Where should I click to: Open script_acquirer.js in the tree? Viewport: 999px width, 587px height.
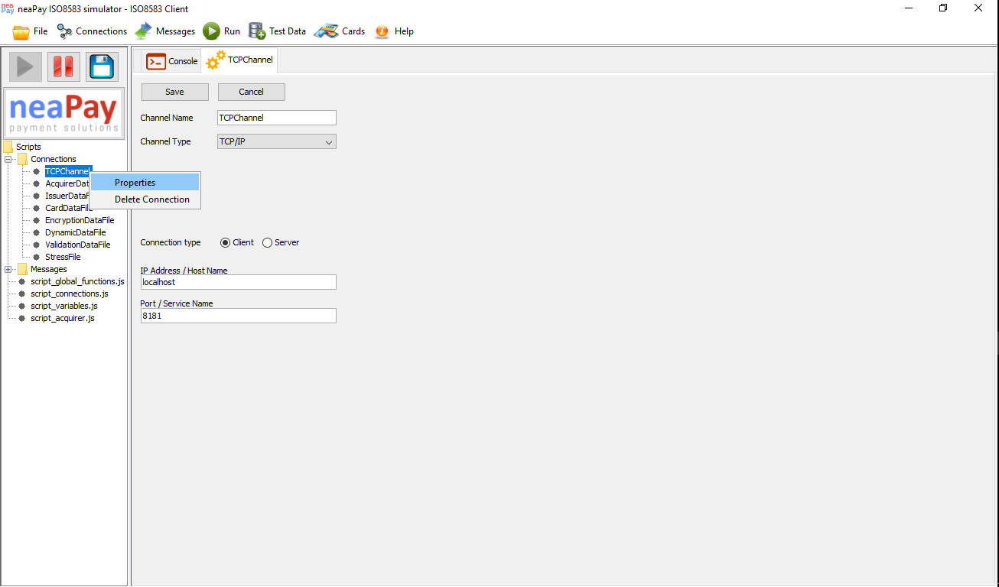63,318
